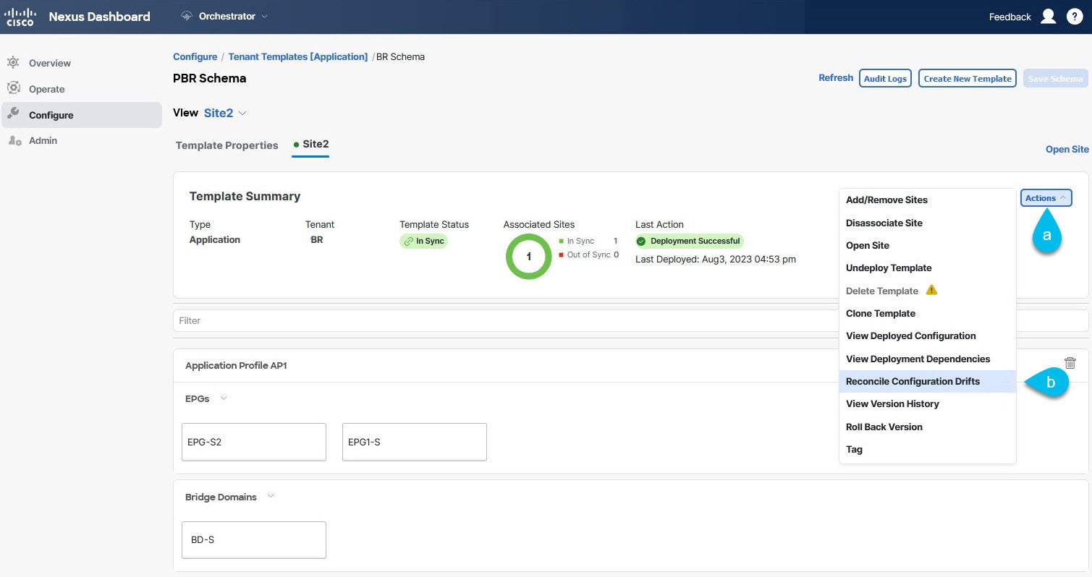This screenshot has width=1092, height=577.
Task: Click the In Sync status badge
Action: (x=423, y=241)
